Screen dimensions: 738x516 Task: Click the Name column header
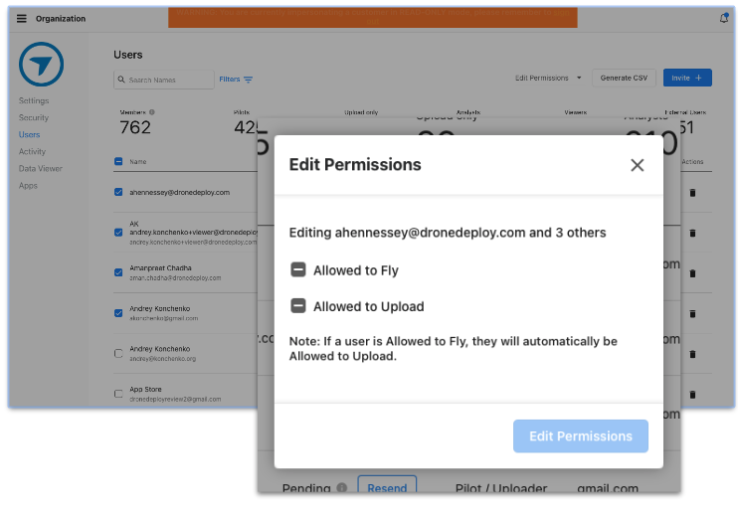point(138,162)
